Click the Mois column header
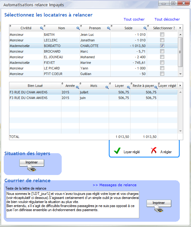 [x=93, y=86]
